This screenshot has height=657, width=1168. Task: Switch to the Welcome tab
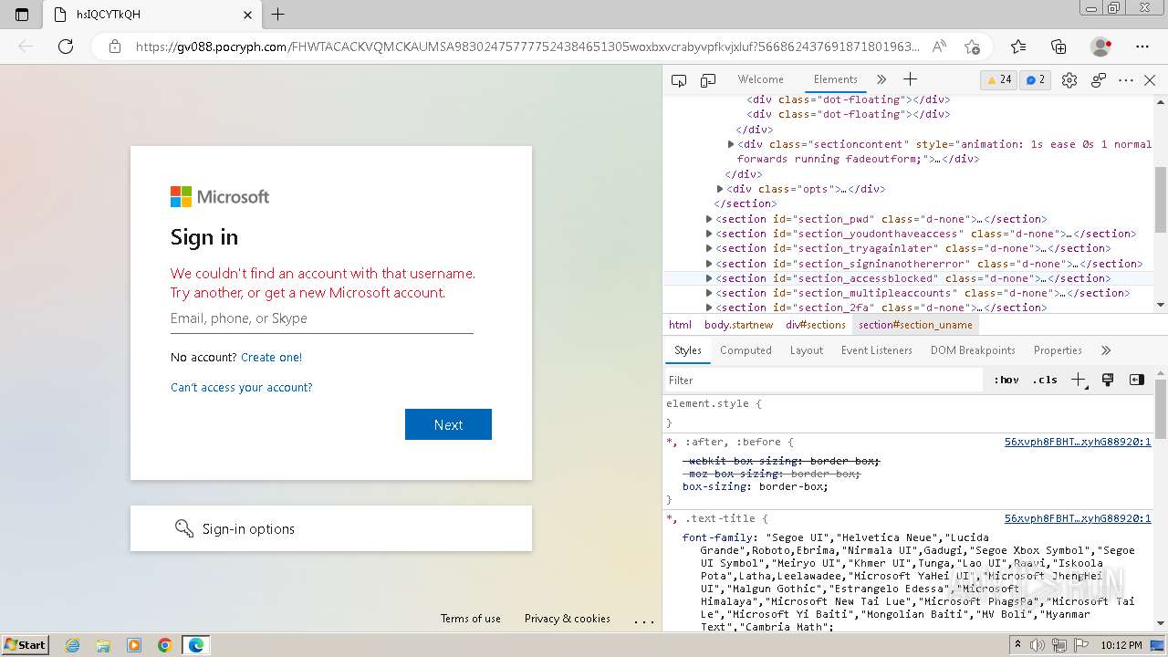coord(760,79)
